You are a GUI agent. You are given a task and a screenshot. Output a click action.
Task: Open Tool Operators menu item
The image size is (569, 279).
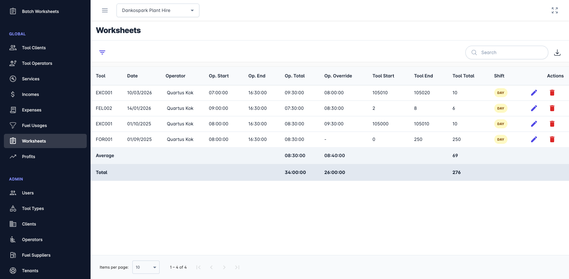tap(45, 63)
